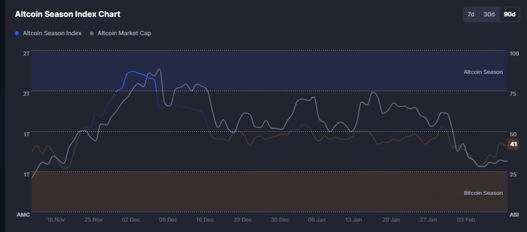Click the current value badge showing 41

[x=514, y=144]
